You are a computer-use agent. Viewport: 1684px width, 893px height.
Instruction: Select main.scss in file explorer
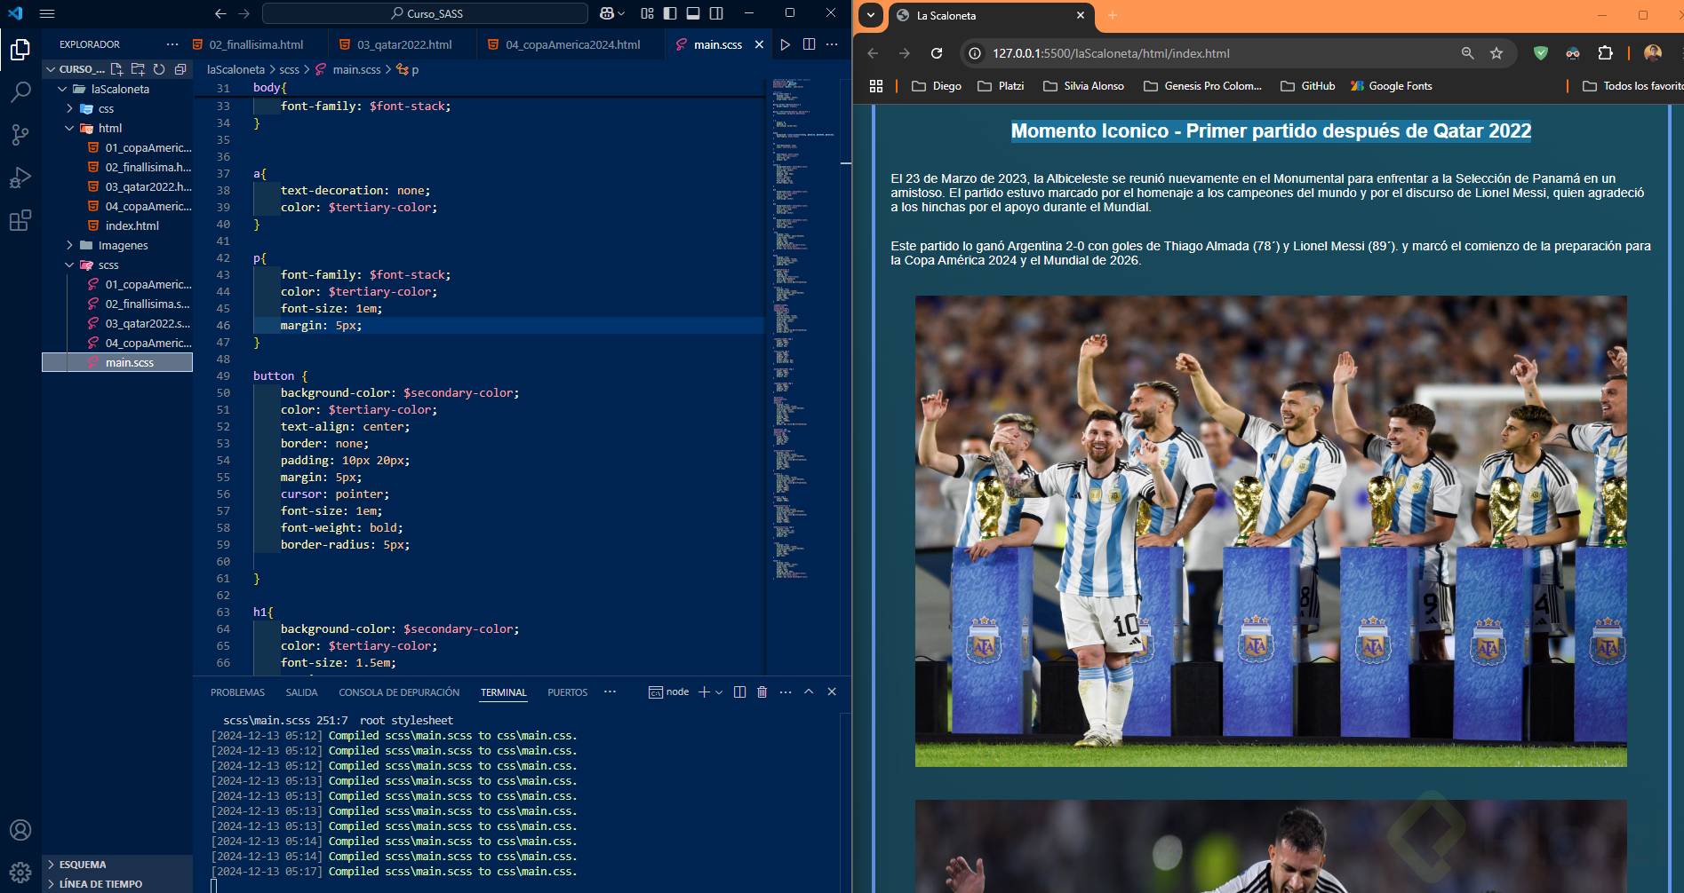coord(117,362)
